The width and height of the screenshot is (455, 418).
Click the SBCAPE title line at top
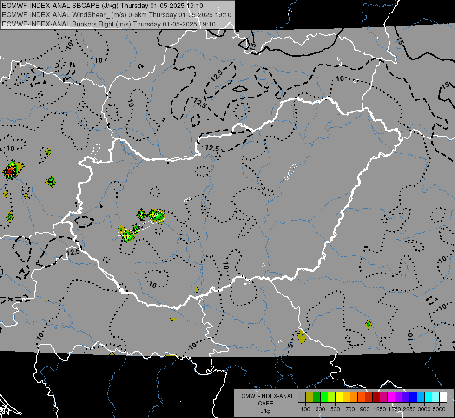102,6
